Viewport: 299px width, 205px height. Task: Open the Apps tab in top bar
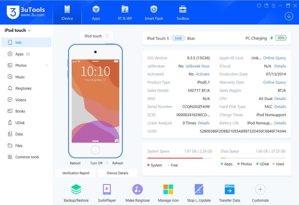[x=96, y=12]
